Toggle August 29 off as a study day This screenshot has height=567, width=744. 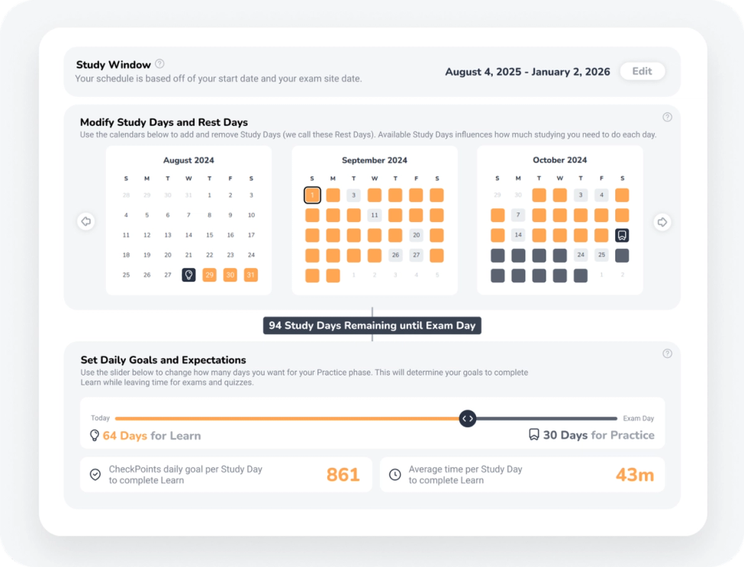[x=209, y=275]
